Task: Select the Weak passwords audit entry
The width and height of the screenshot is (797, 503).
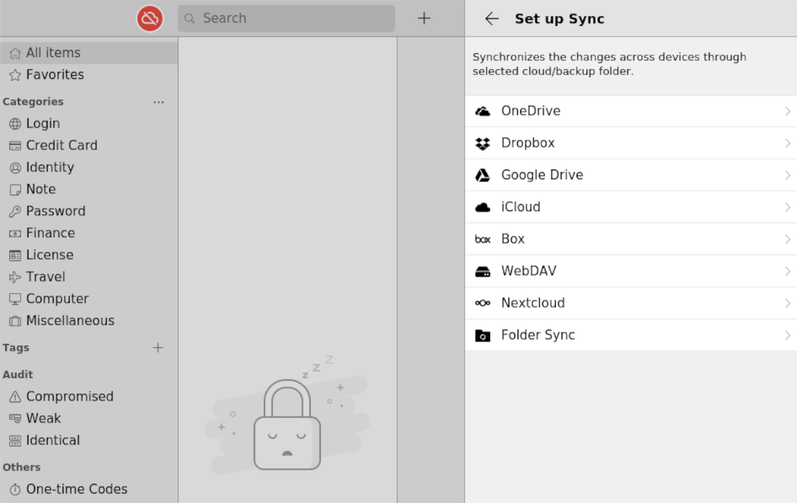Action: tap(44, 418)
